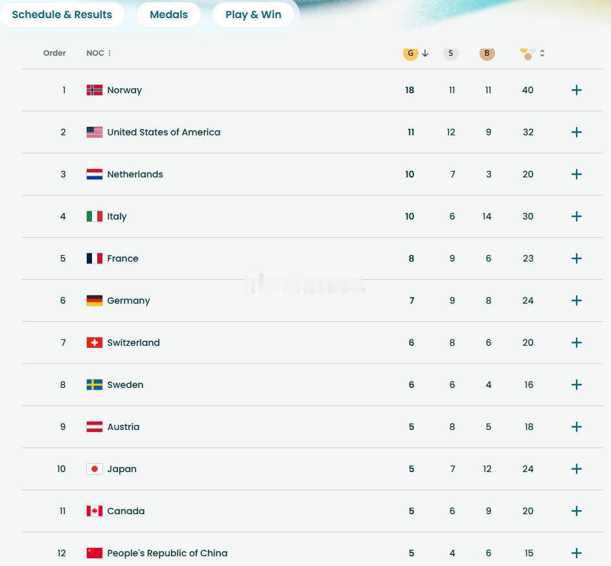
Task: Sort table by gold medal count
Action: [411, 53]
